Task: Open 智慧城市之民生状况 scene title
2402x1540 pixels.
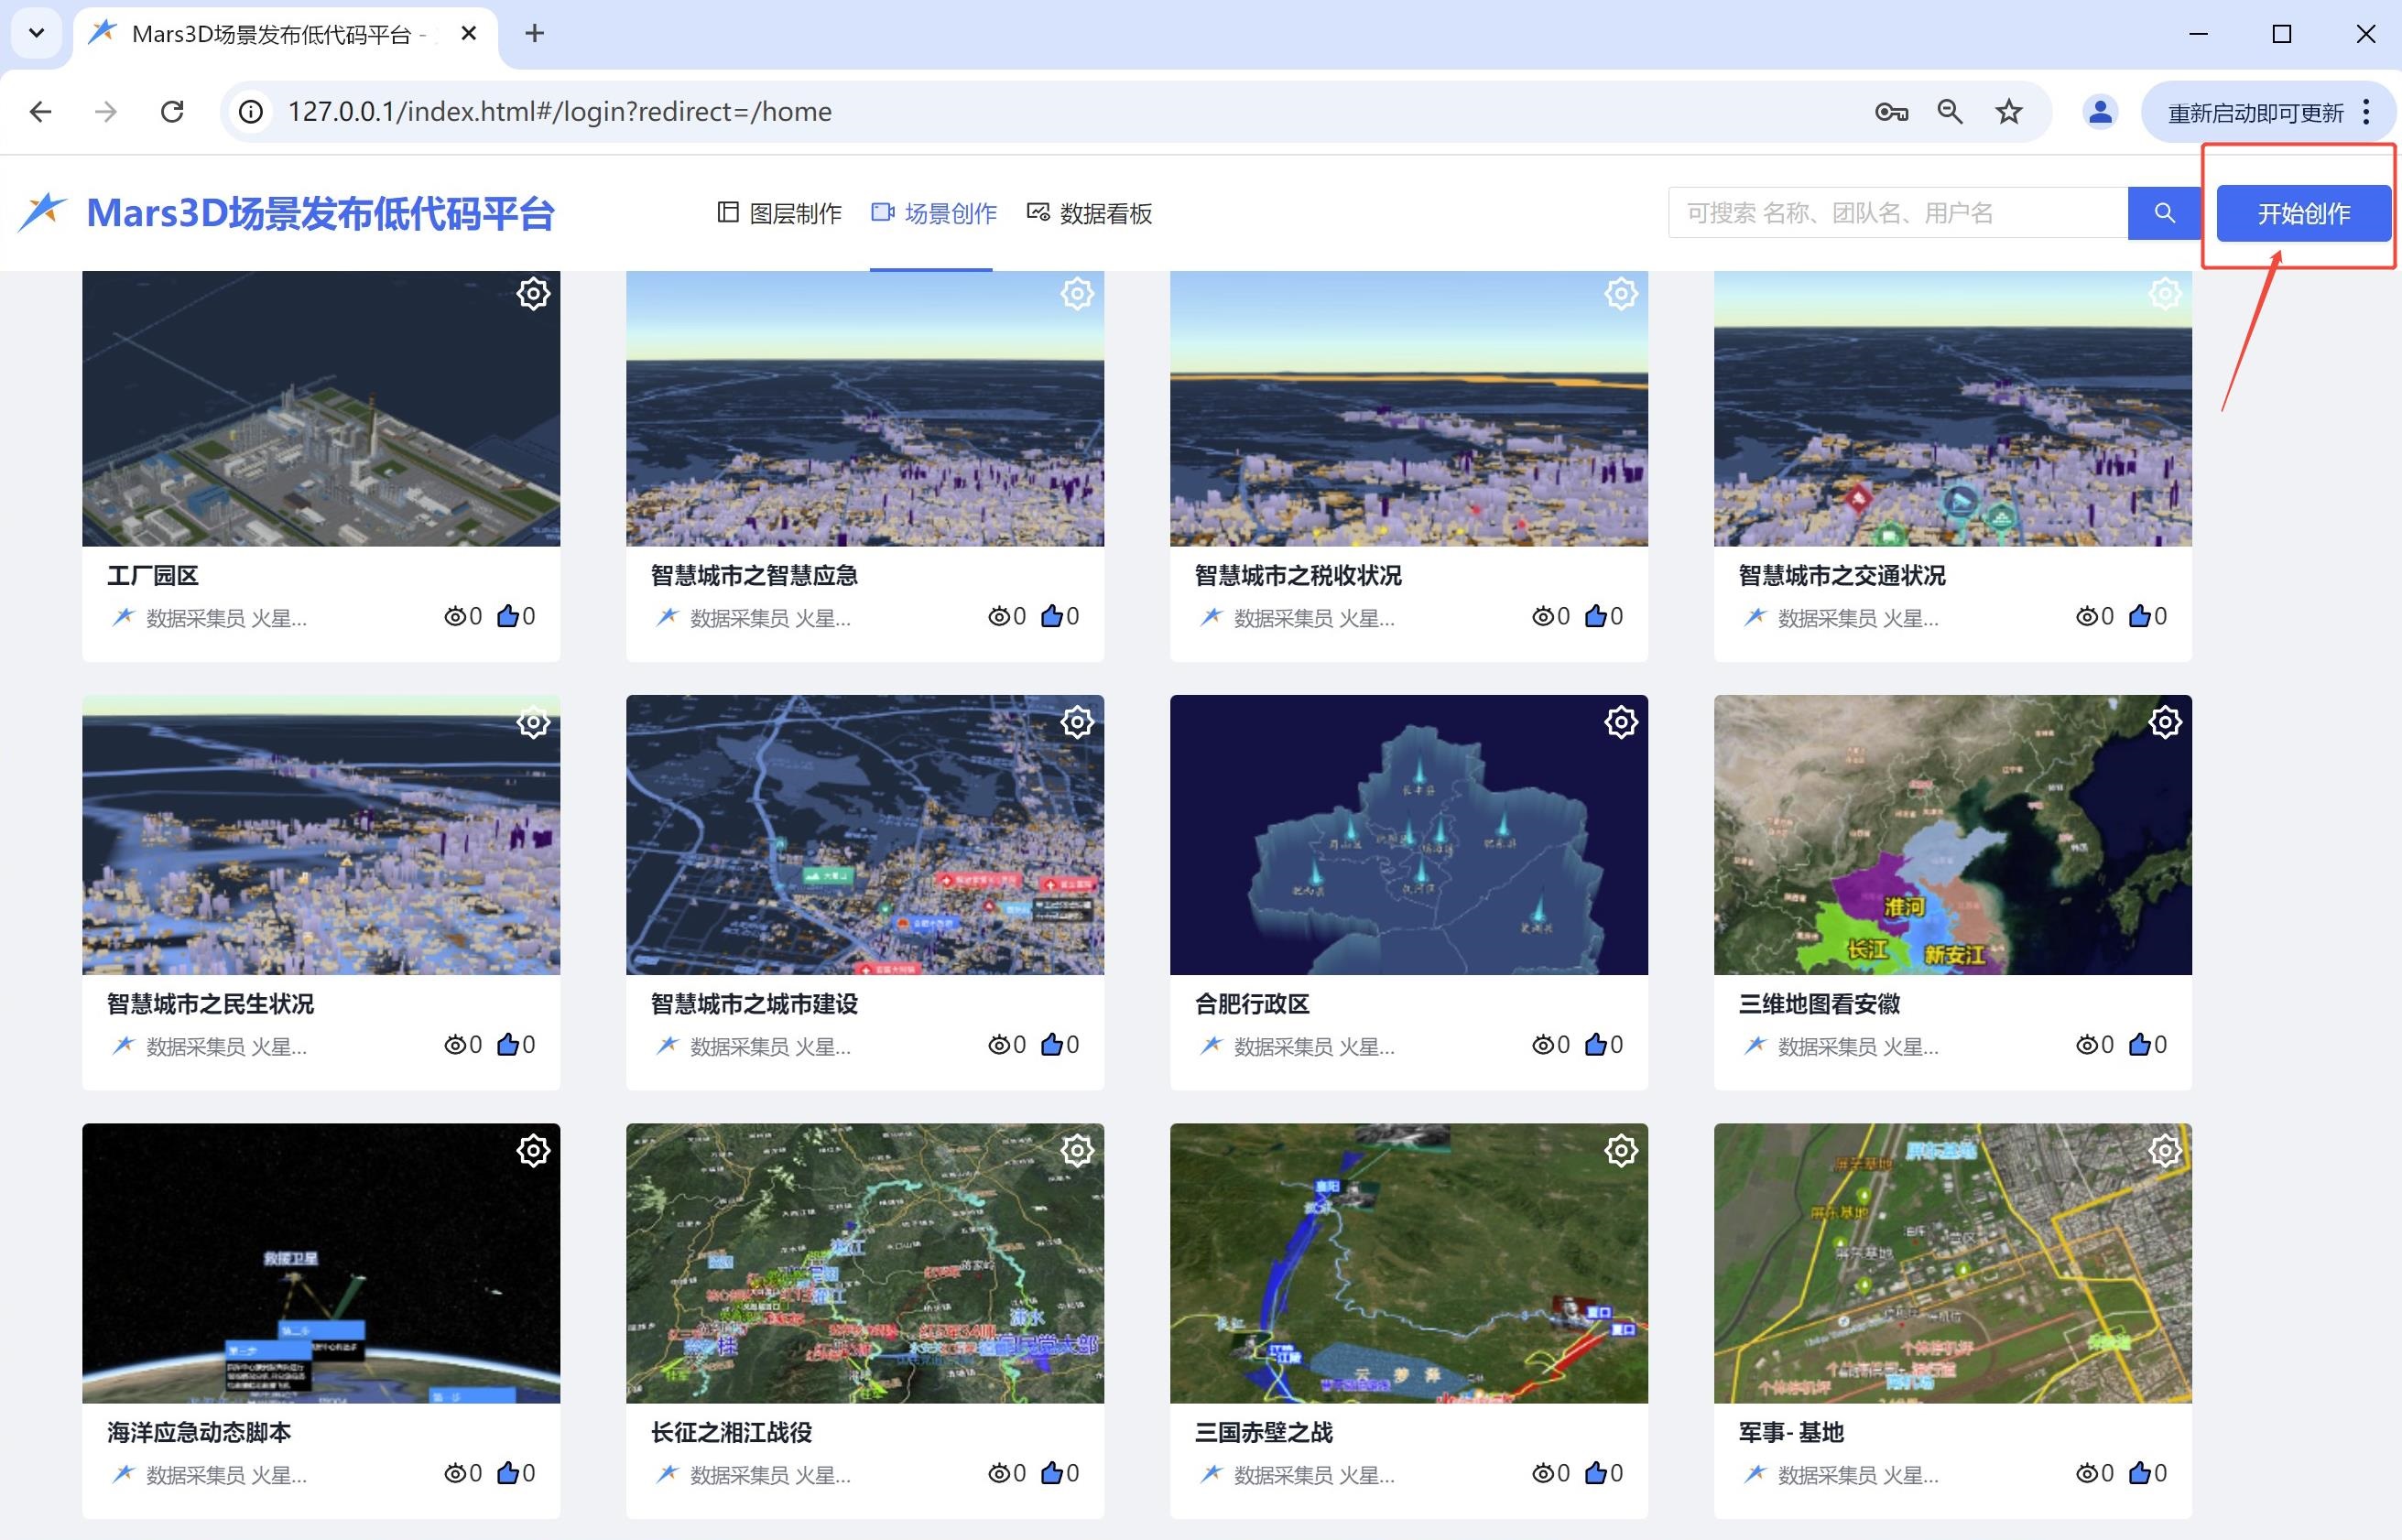Action: pos(210,1004)
